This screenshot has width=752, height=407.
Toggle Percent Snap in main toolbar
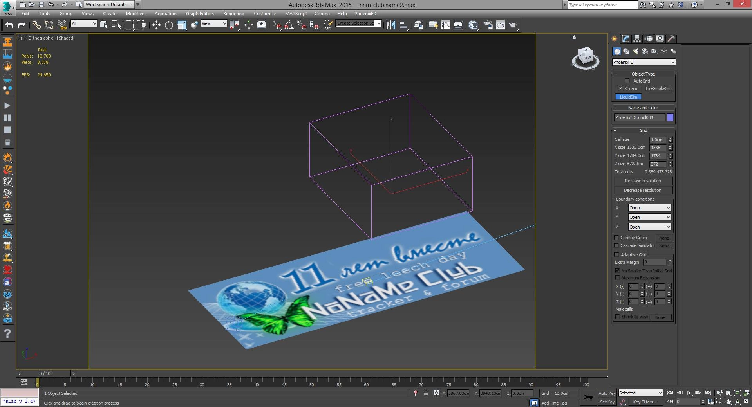[x=301, y=25]
